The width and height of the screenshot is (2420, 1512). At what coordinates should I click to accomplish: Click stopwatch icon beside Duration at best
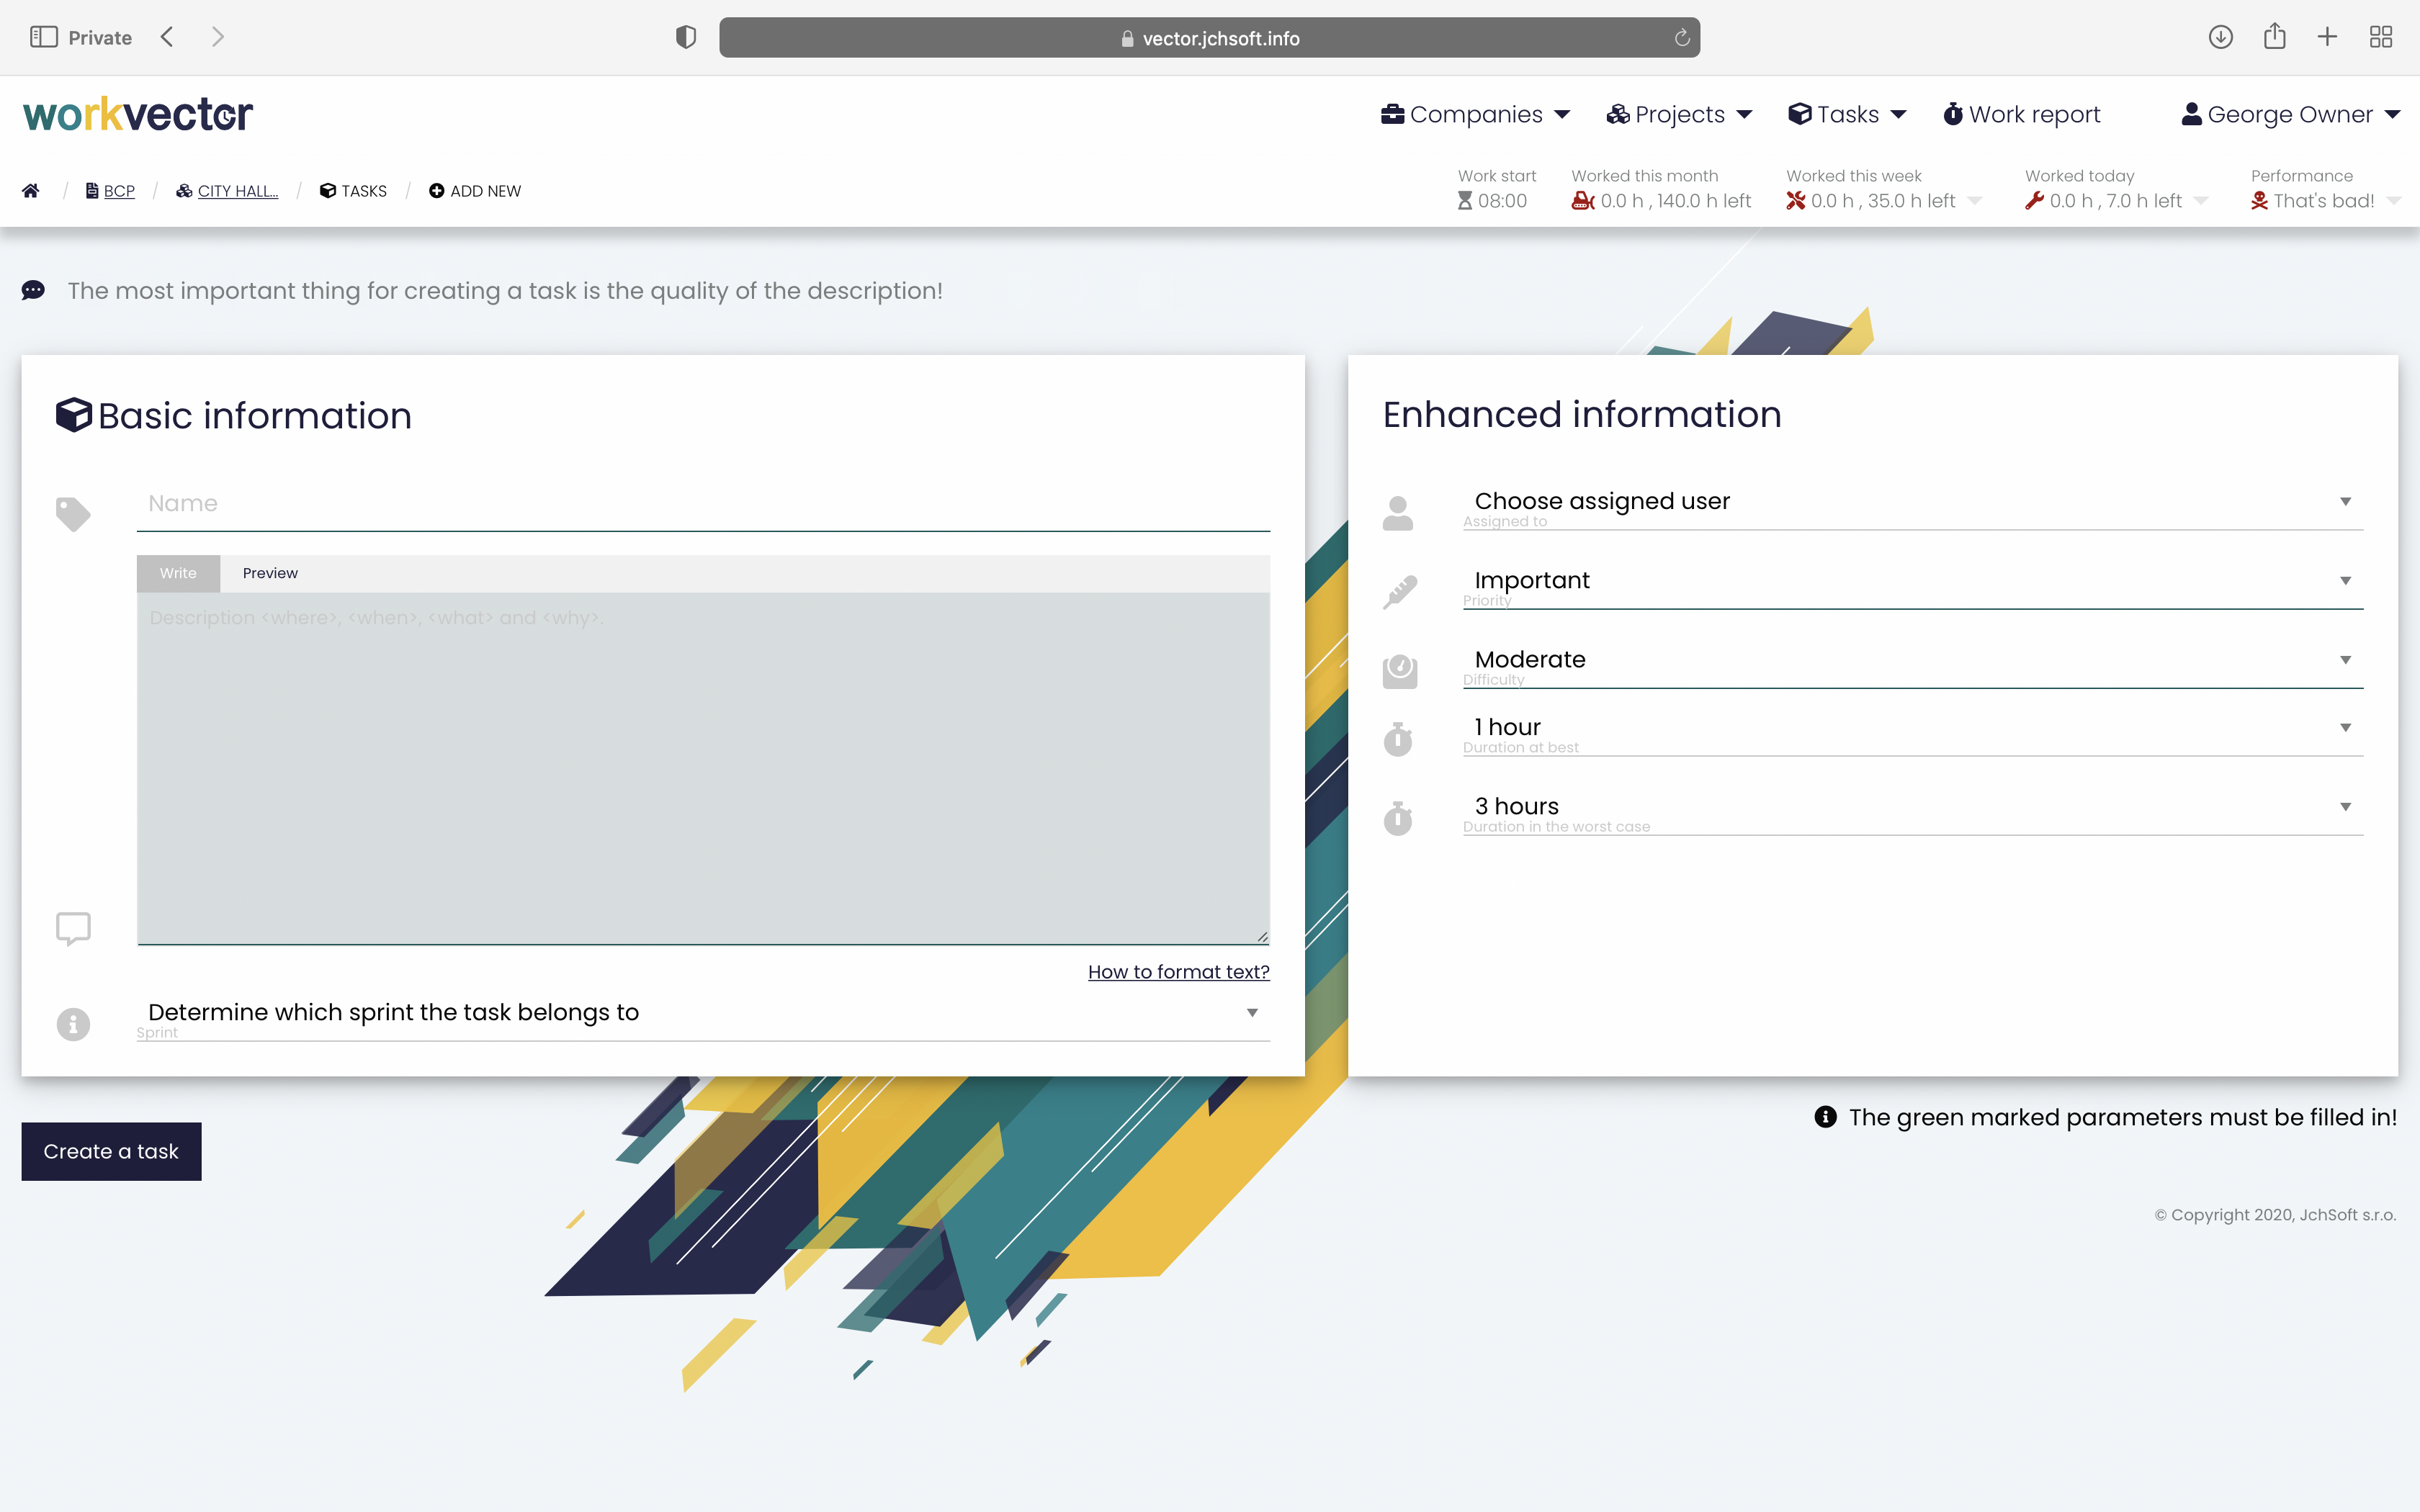click(x=1398, y=739)
